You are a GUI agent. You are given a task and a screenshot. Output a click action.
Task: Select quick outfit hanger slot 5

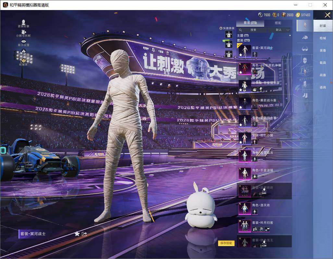coord(229,54)
